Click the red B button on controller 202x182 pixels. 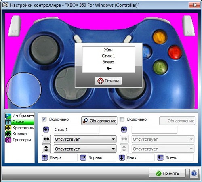(x=175, y=52)
